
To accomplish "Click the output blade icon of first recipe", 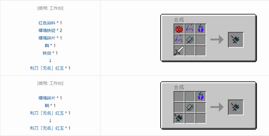I will point(236,40).
